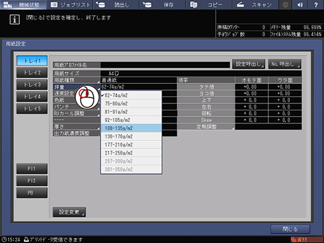The image size is (324, 243).
Task: Choose 75-80g/m2 in weight list
Action: click(131, 103)
